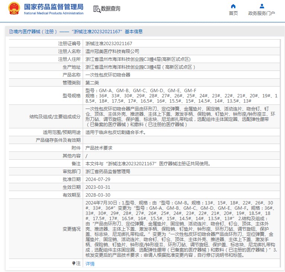Click the 结构及组成/主要组成成分 row label

55,117
